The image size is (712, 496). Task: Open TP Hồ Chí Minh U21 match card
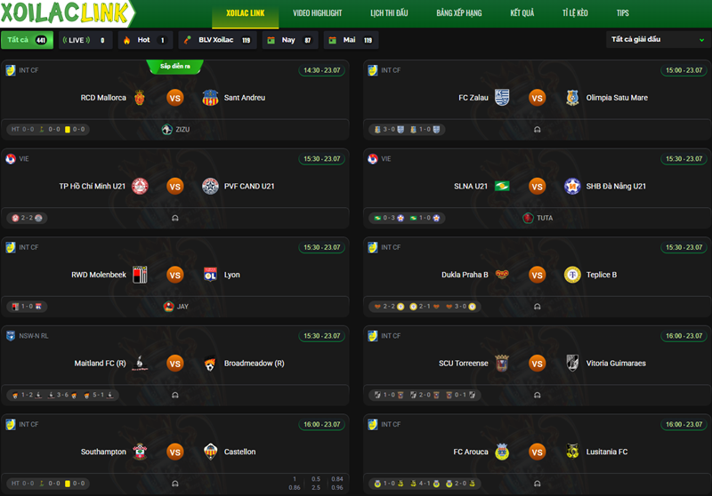[x=174, y=188]
